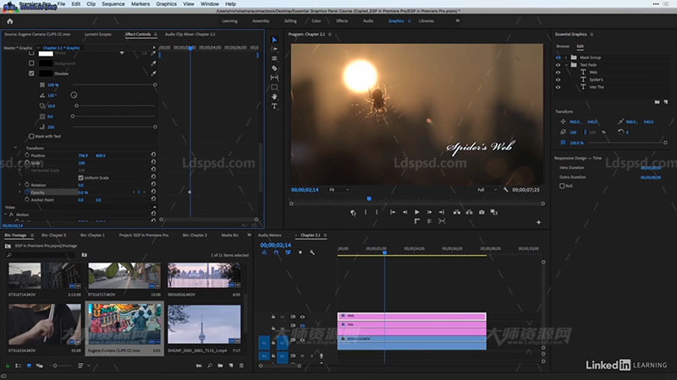The height and width of the screenshot is (380, 677).
Task: Enable the Background checkbox
Action: pos(31,62)
